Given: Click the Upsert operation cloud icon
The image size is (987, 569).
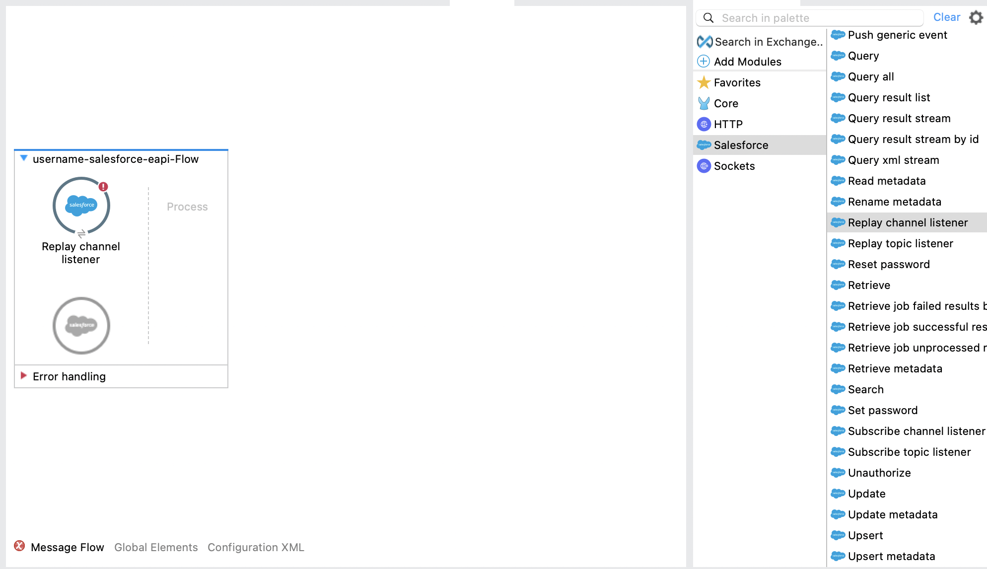Looking at the screenshot, I should (x=838, y=535).
